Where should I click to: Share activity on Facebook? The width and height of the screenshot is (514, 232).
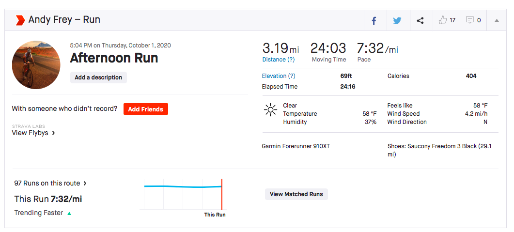(374, 20)
